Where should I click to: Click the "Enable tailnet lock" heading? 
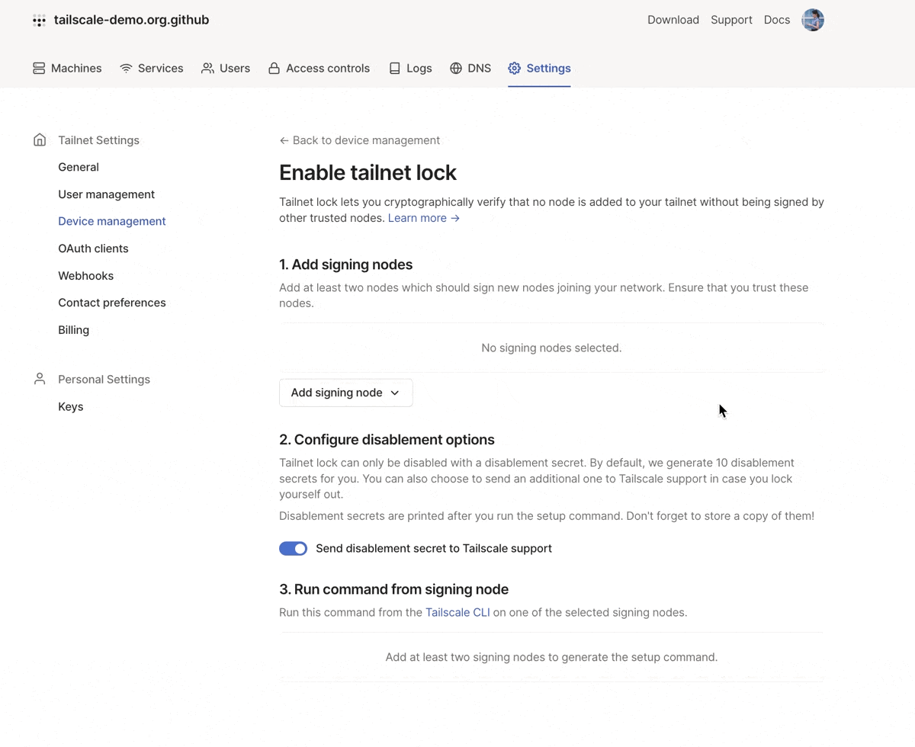click(x=368, y=173)
